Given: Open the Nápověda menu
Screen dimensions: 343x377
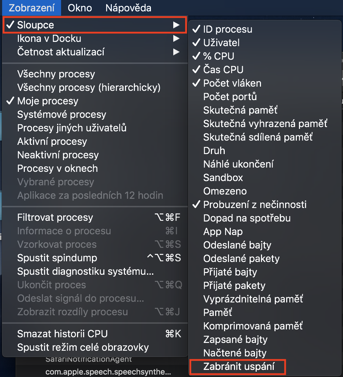Looking at the screenshot, I should pyautogui.click(x=128, y=8).
